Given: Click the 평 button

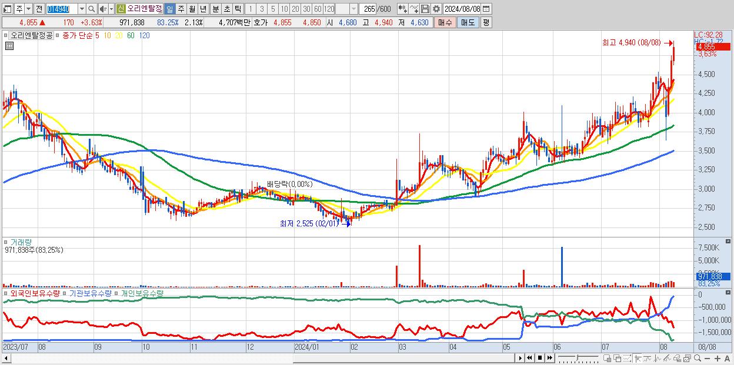Looking at the screenshot, I should point(486,22).
